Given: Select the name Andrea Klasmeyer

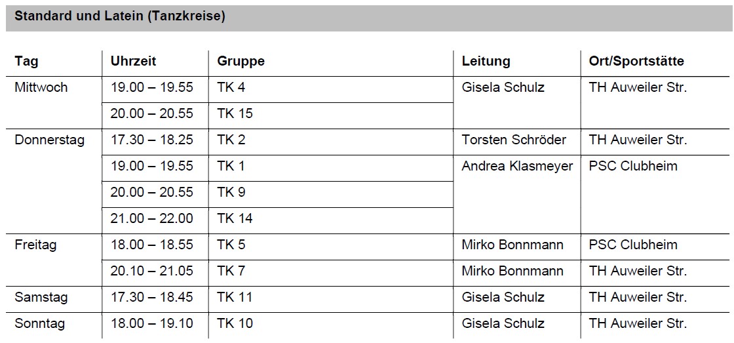Looking at the screenshot, I should coord(517,166).
